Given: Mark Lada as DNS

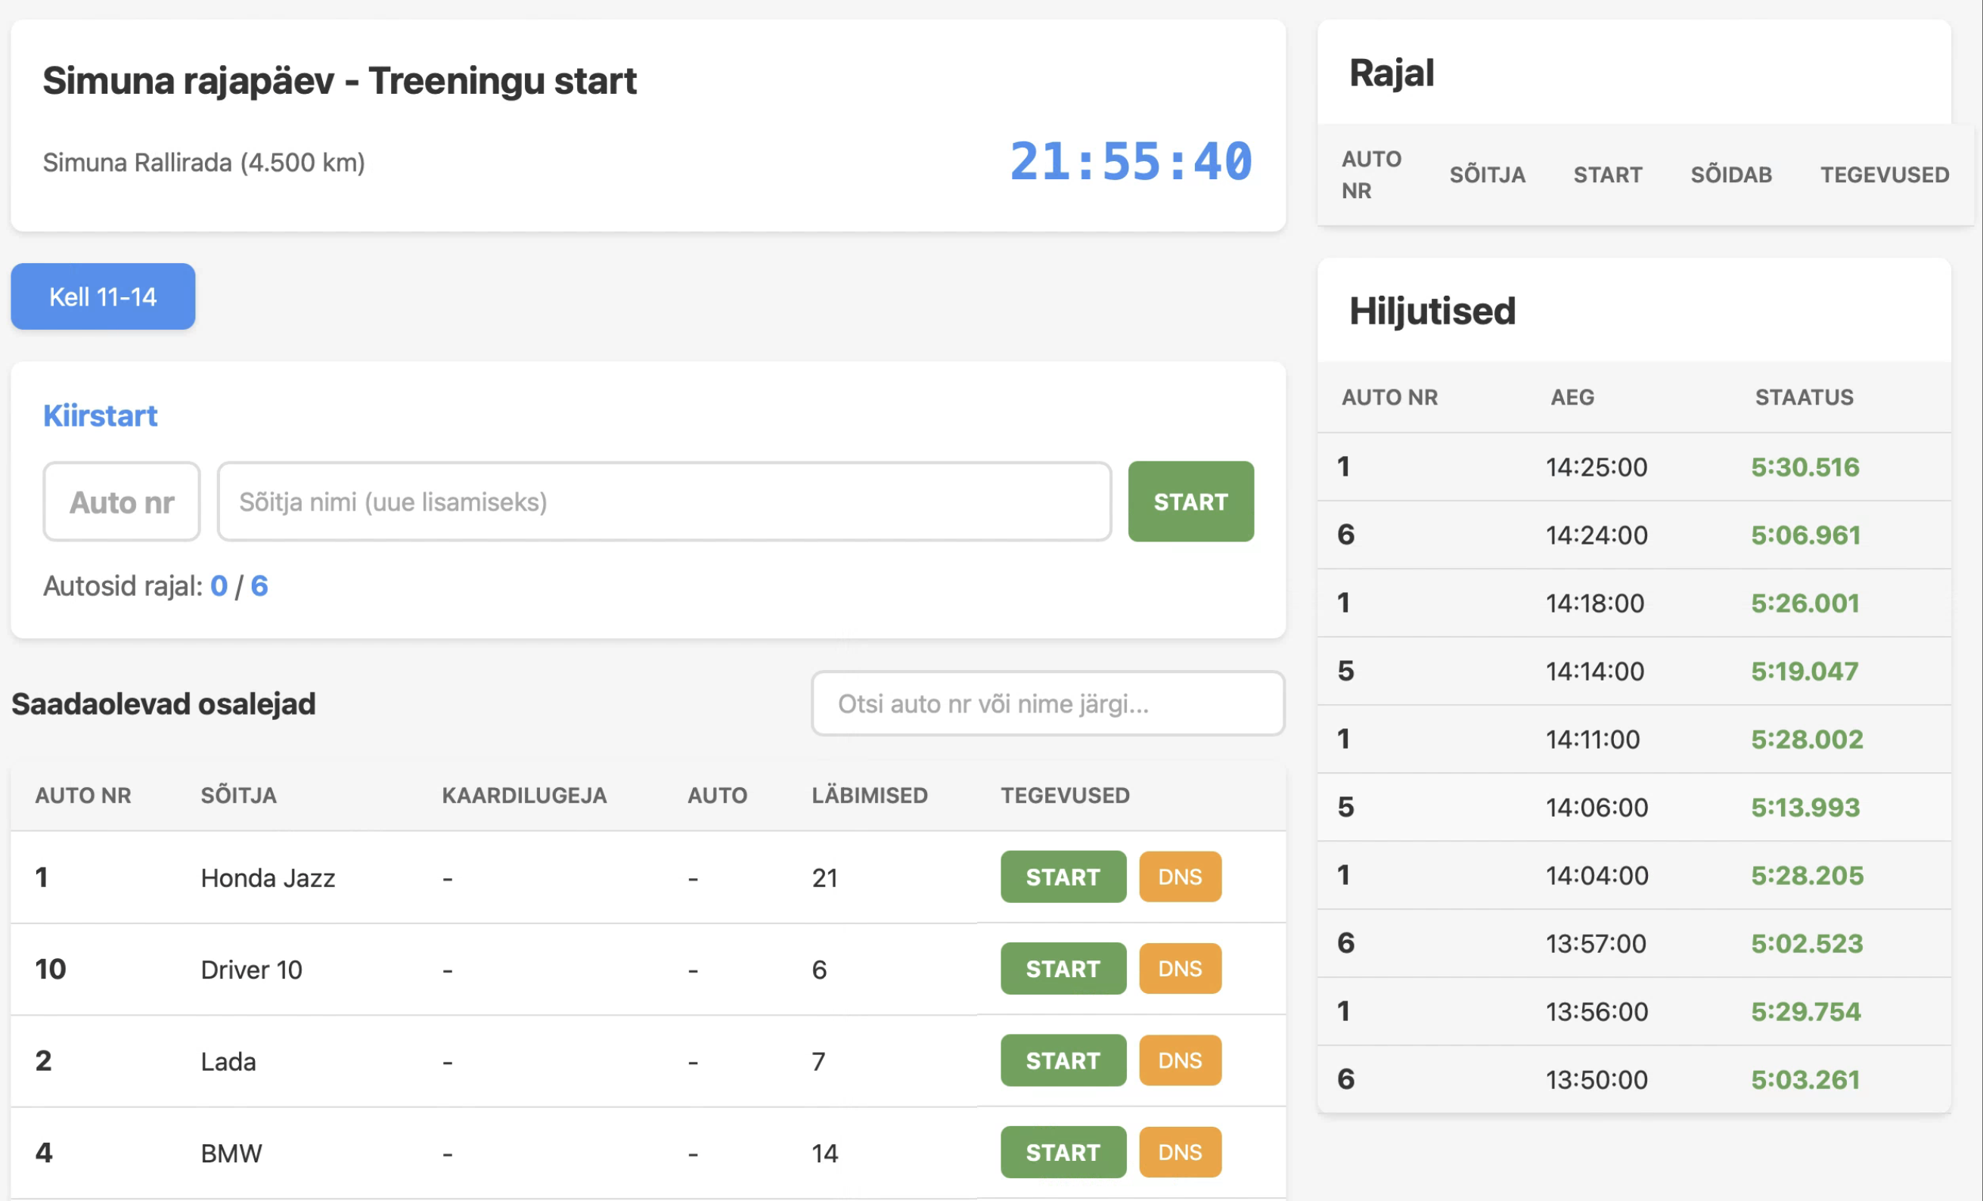Looking at the screenshot, I should coord(1179,1060).
